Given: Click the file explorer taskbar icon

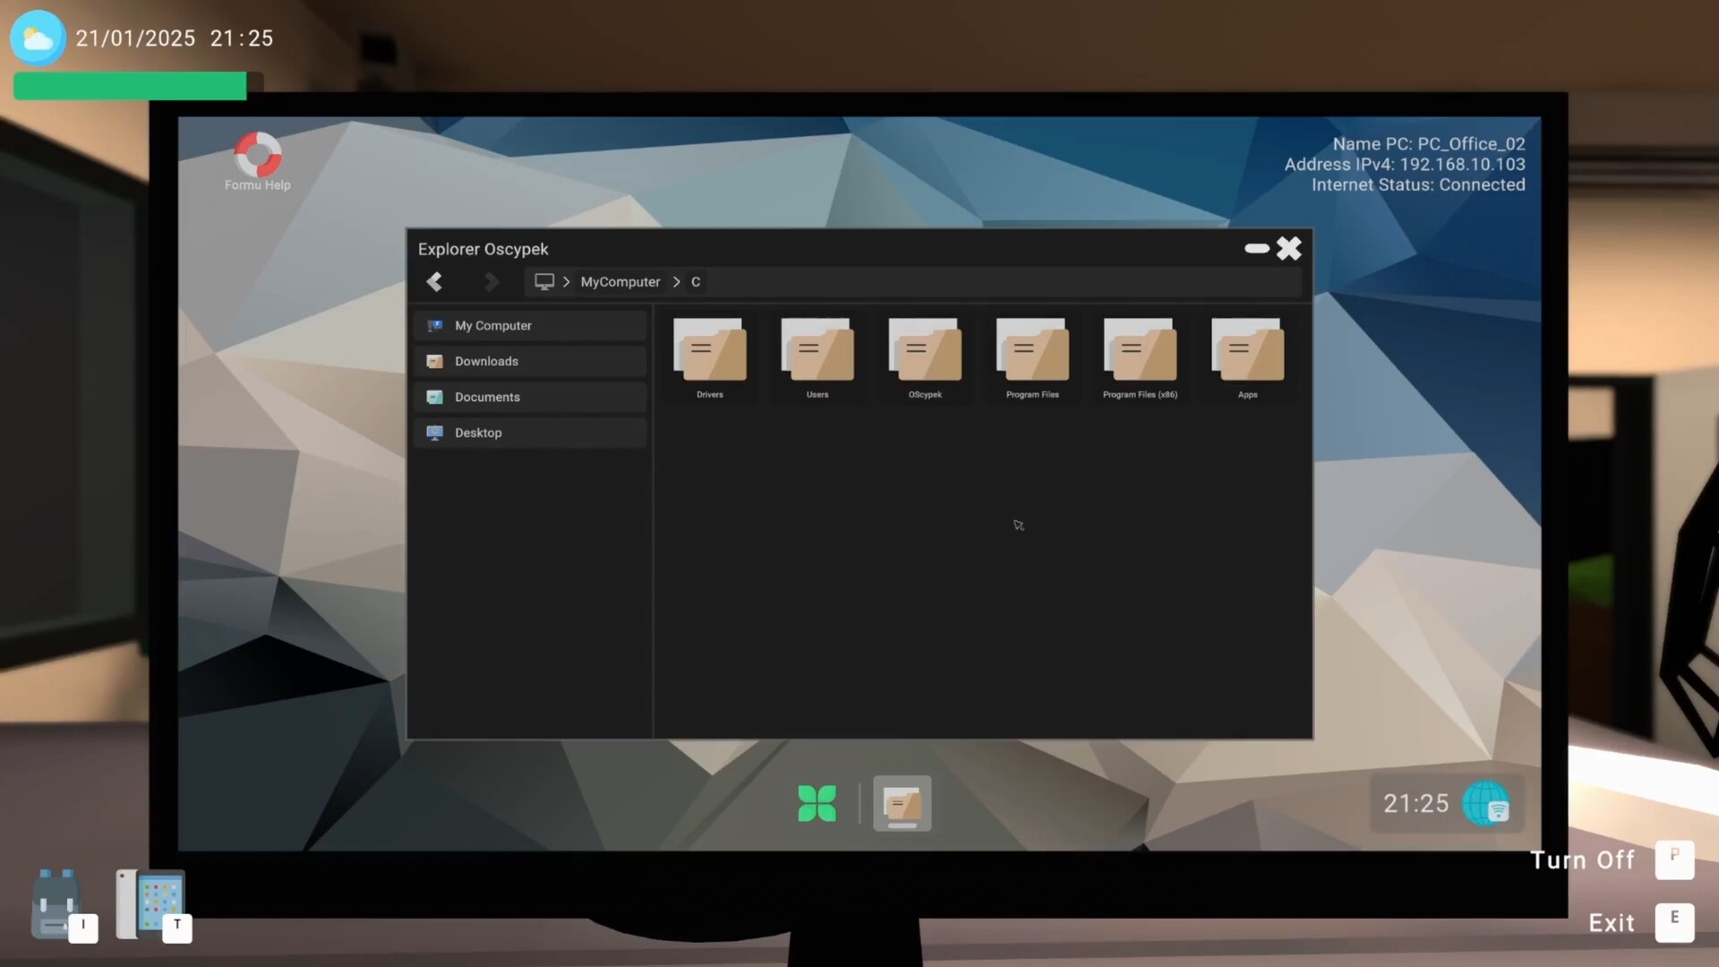Looking at the screenshot, I should coord(902,803).
